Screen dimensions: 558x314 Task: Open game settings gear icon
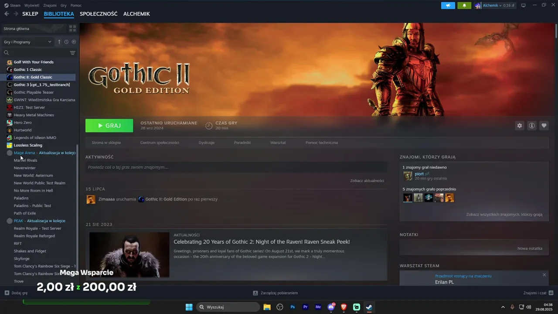519,126
